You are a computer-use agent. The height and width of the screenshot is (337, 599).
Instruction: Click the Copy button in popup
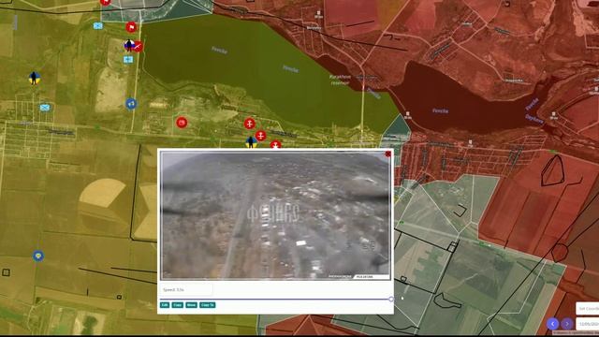(x=177, y=305)
